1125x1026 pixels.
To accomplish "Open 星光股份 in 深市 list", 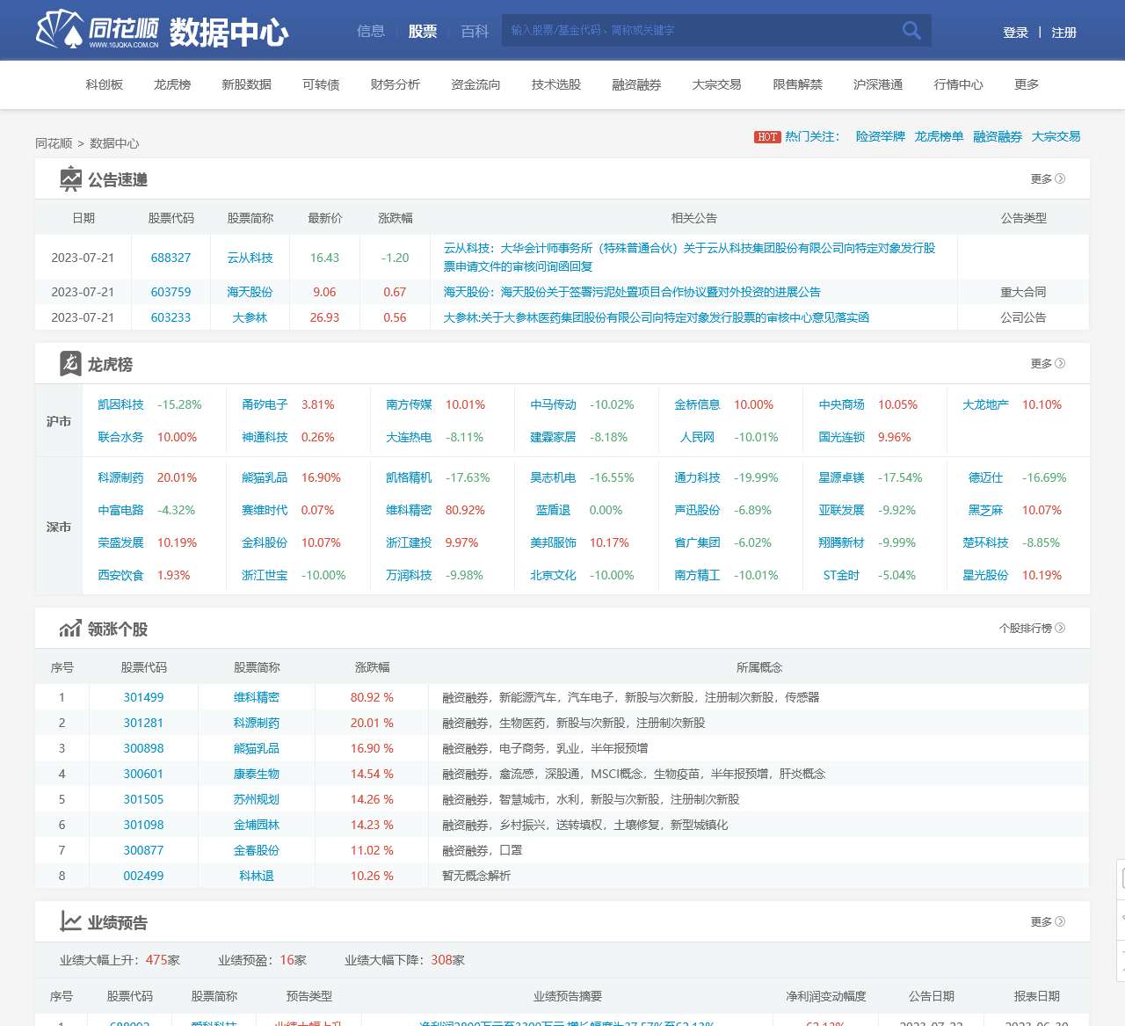I will pos(985,575).
